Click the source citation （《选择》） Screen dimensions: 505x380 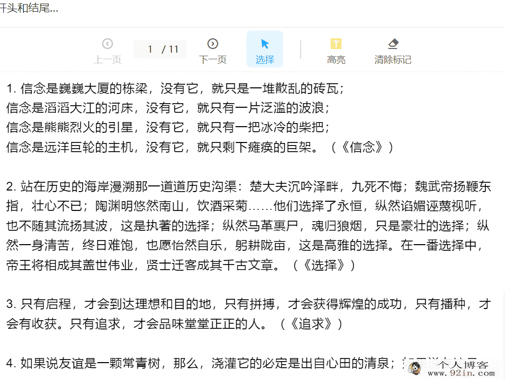[x=324, y=266]
